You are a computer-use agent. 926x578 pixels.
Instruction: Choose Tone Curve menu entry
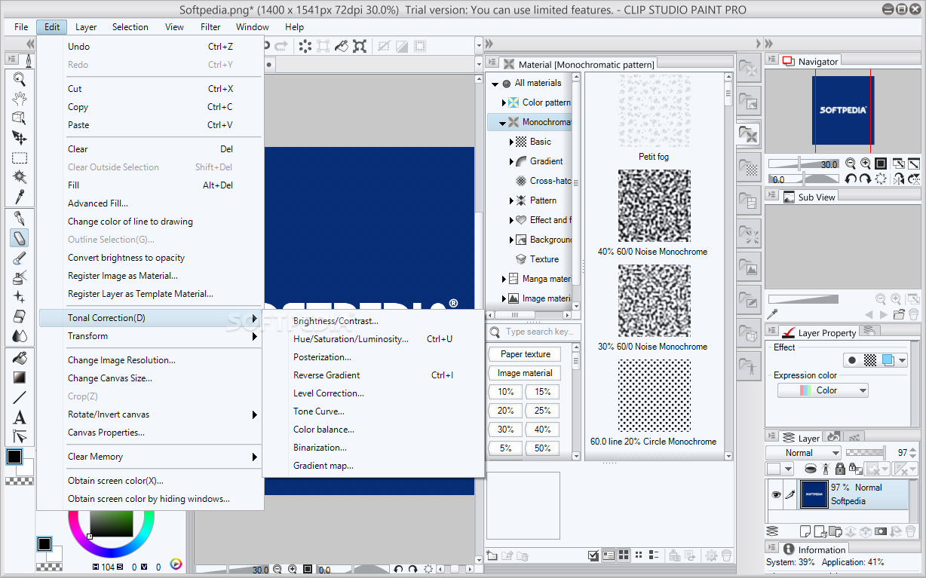tap(319, 411)
